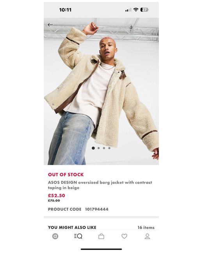Open the ASOS home tab icon
This screenshot has width=203, height=254.
(x=55, y=236)
